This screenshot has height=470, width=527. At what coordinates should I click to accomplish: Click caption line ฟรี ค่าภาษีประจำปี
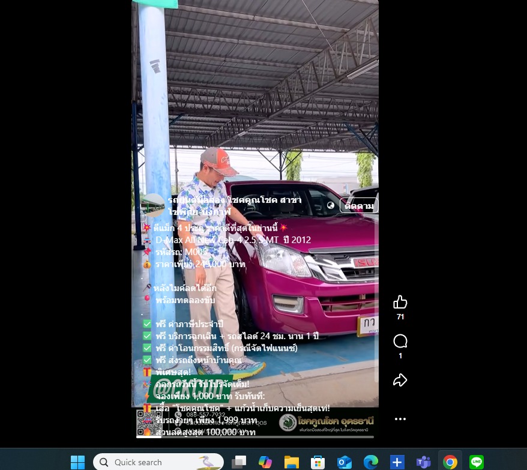click(190, 324)
